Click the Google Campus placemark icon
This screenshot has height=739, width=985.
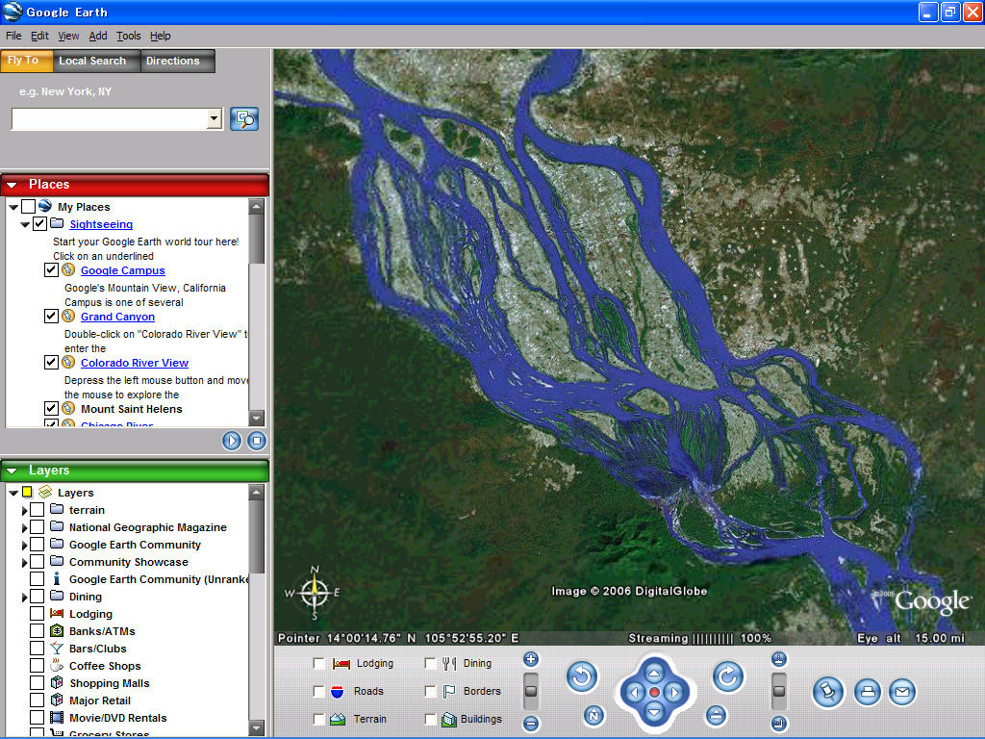point(68,270)
